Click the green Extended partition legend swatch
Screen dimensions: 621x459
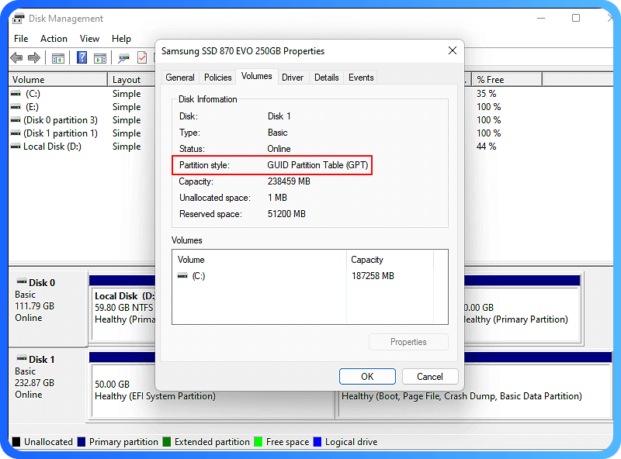click(167, 442)
